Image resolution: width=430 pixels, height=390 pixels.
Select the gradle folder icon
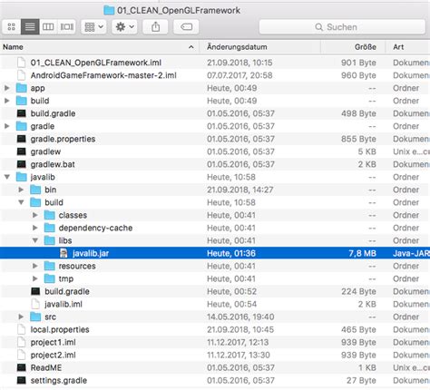[x=21, y=126]
